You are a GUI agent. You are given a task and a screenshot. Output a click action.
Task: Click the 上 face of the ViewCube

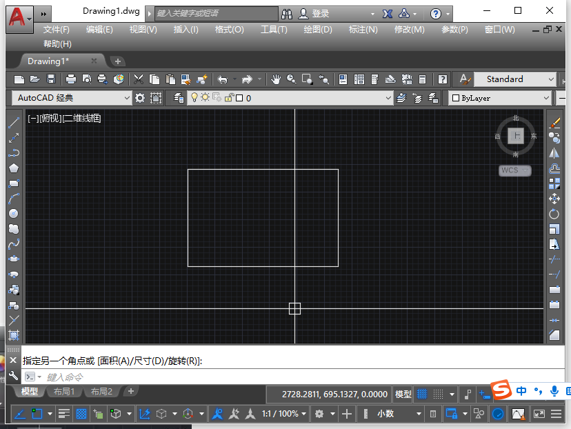516,136
